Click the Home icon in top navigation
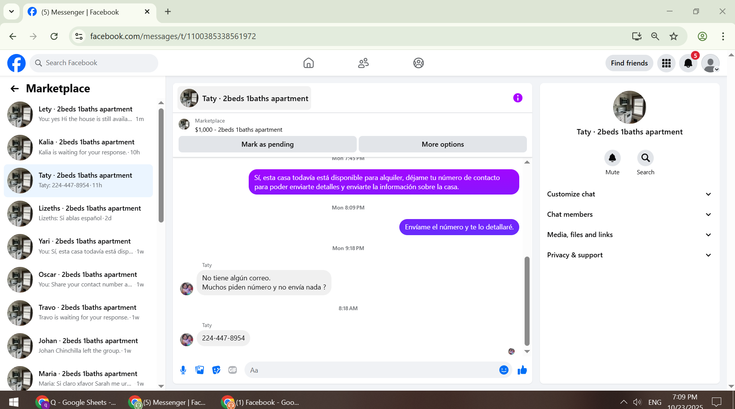The image size is (735, 409). [x=308, y=63]
